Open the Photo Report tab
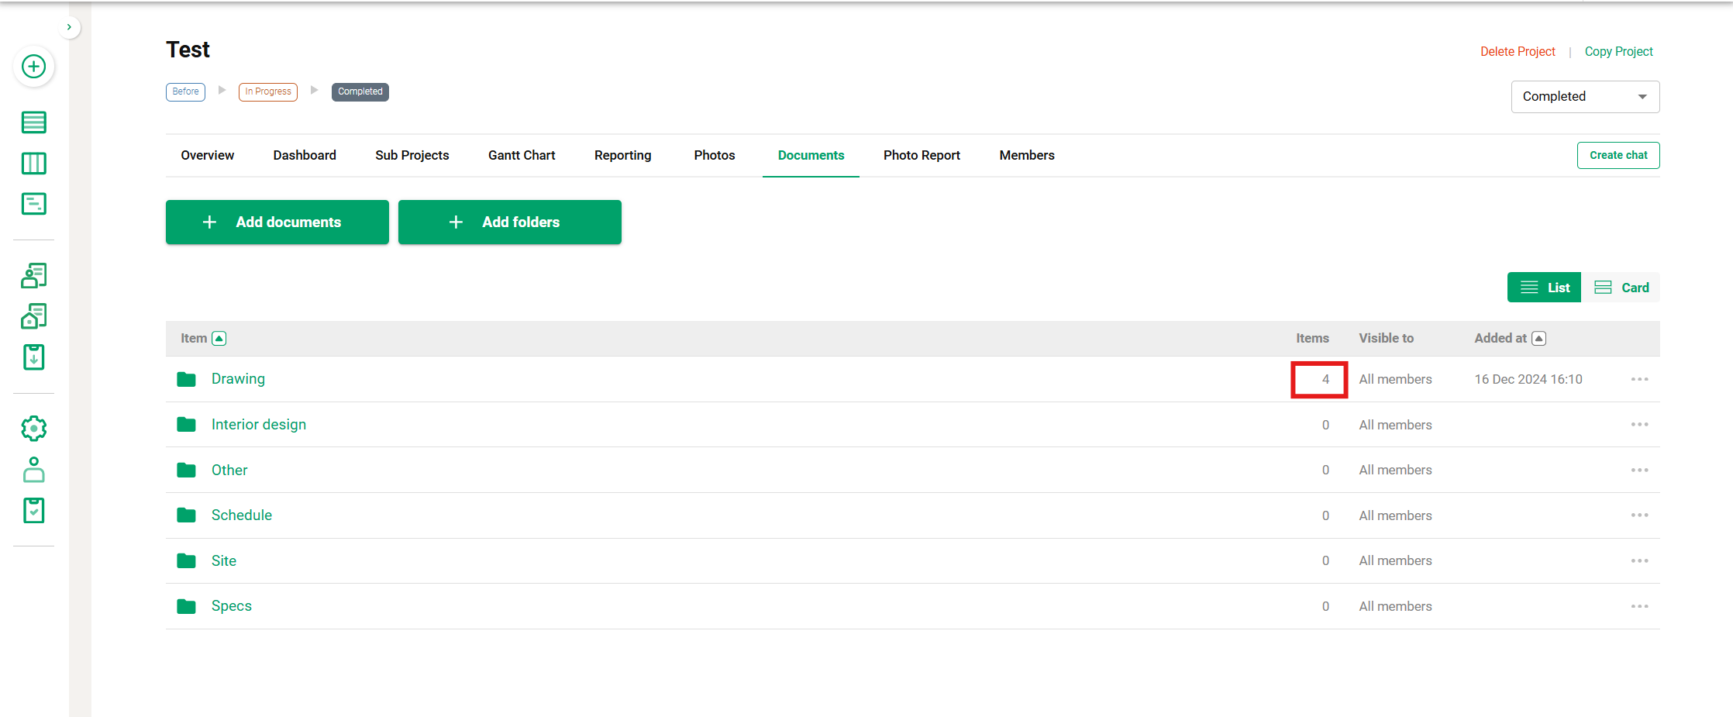 pos(922,155)
